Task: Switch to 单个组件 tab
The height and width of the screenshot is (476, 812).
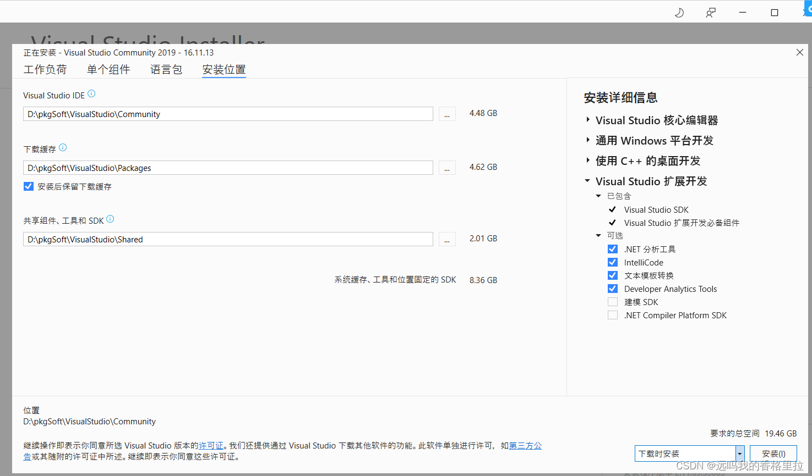Action: [108, 69]
